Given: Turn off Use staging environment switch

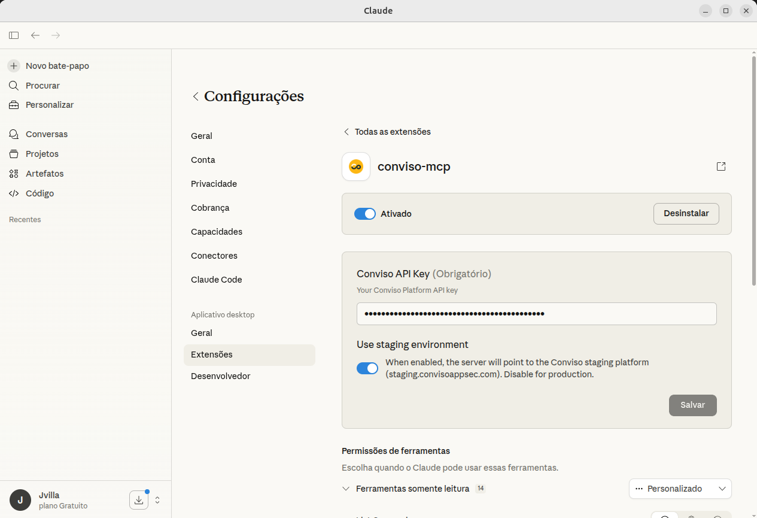Looking at the screenshot, I should coord(367,368).
